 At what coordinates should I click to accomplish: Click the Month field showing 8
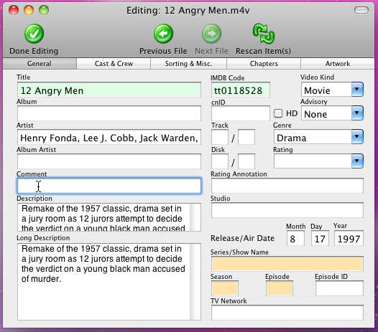[x=295, y=238]
